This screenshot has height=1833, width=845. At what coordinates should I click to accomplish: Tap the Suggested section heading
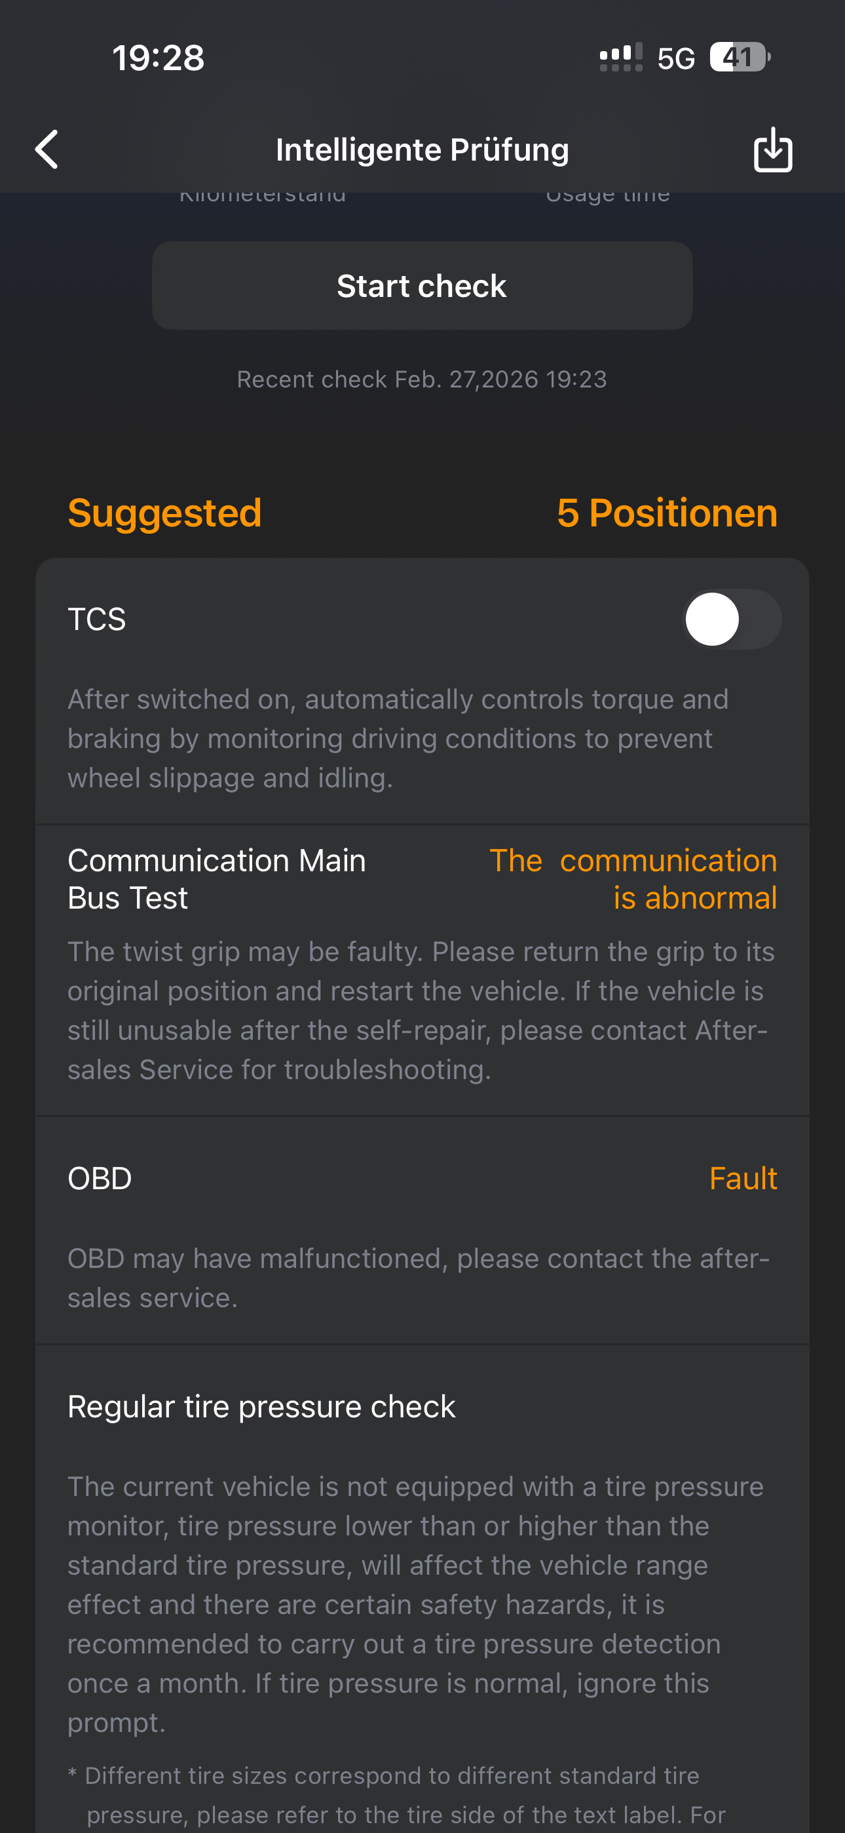[164, 513]
